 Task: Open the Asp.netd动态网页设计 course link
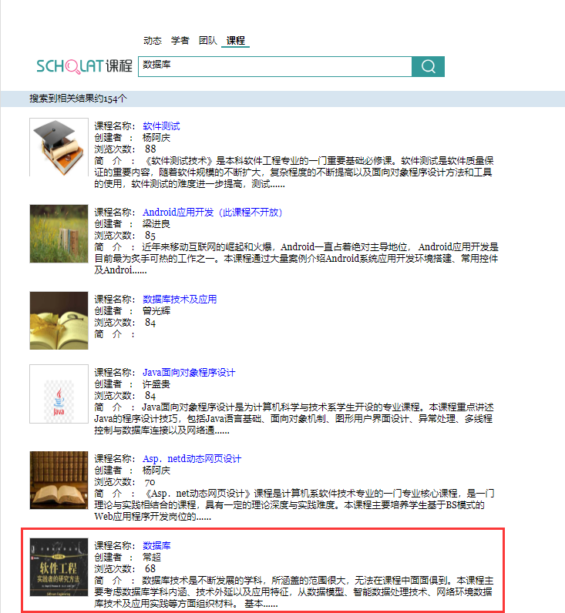pos(192,459)
